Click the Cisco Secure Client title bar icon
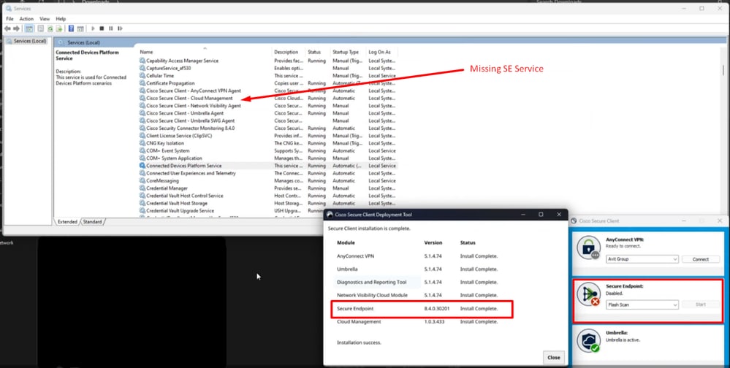 (574, 221)
